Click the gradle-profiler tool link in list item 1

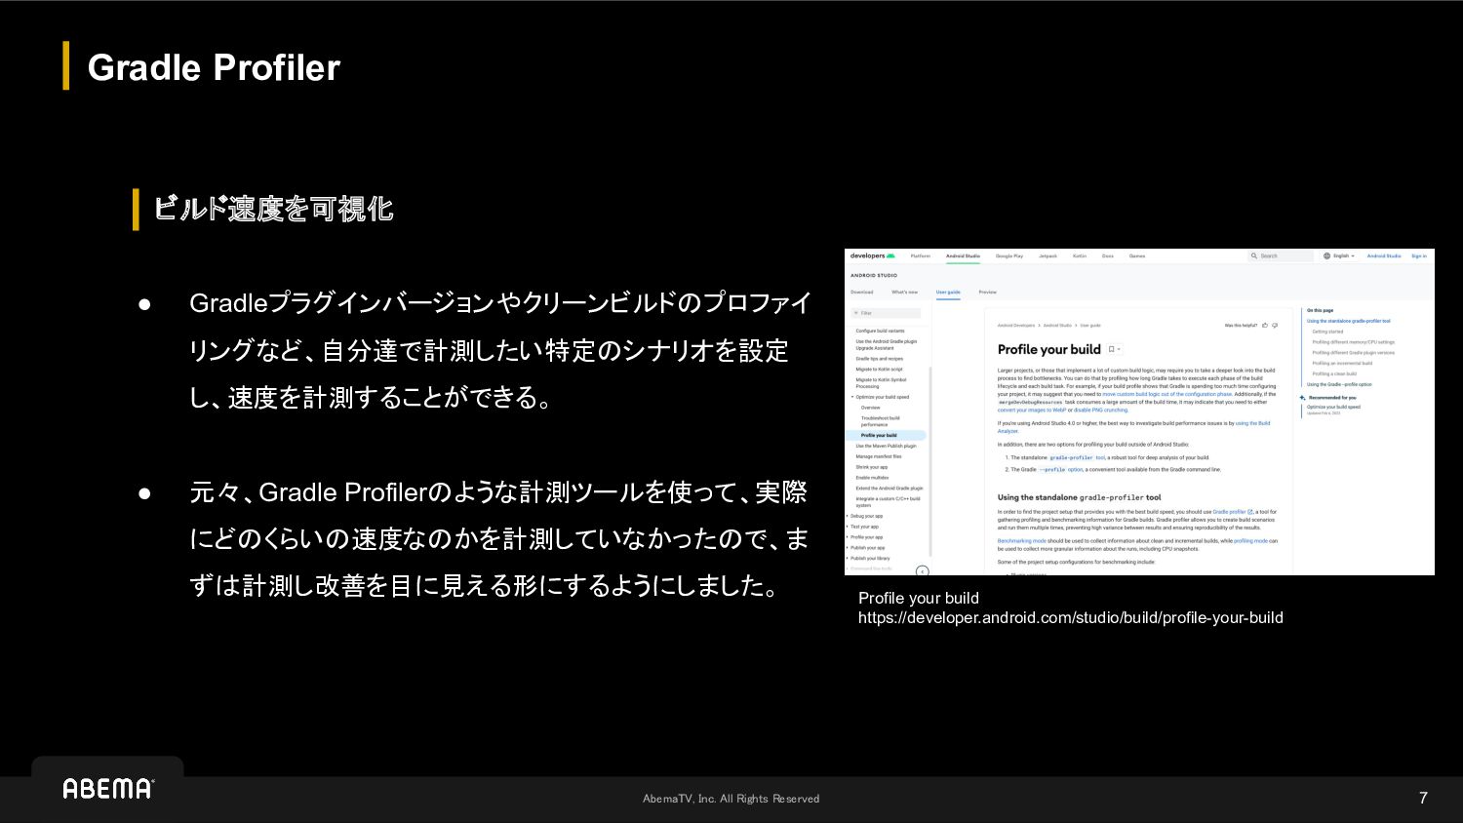click(x=1078, y=457)
